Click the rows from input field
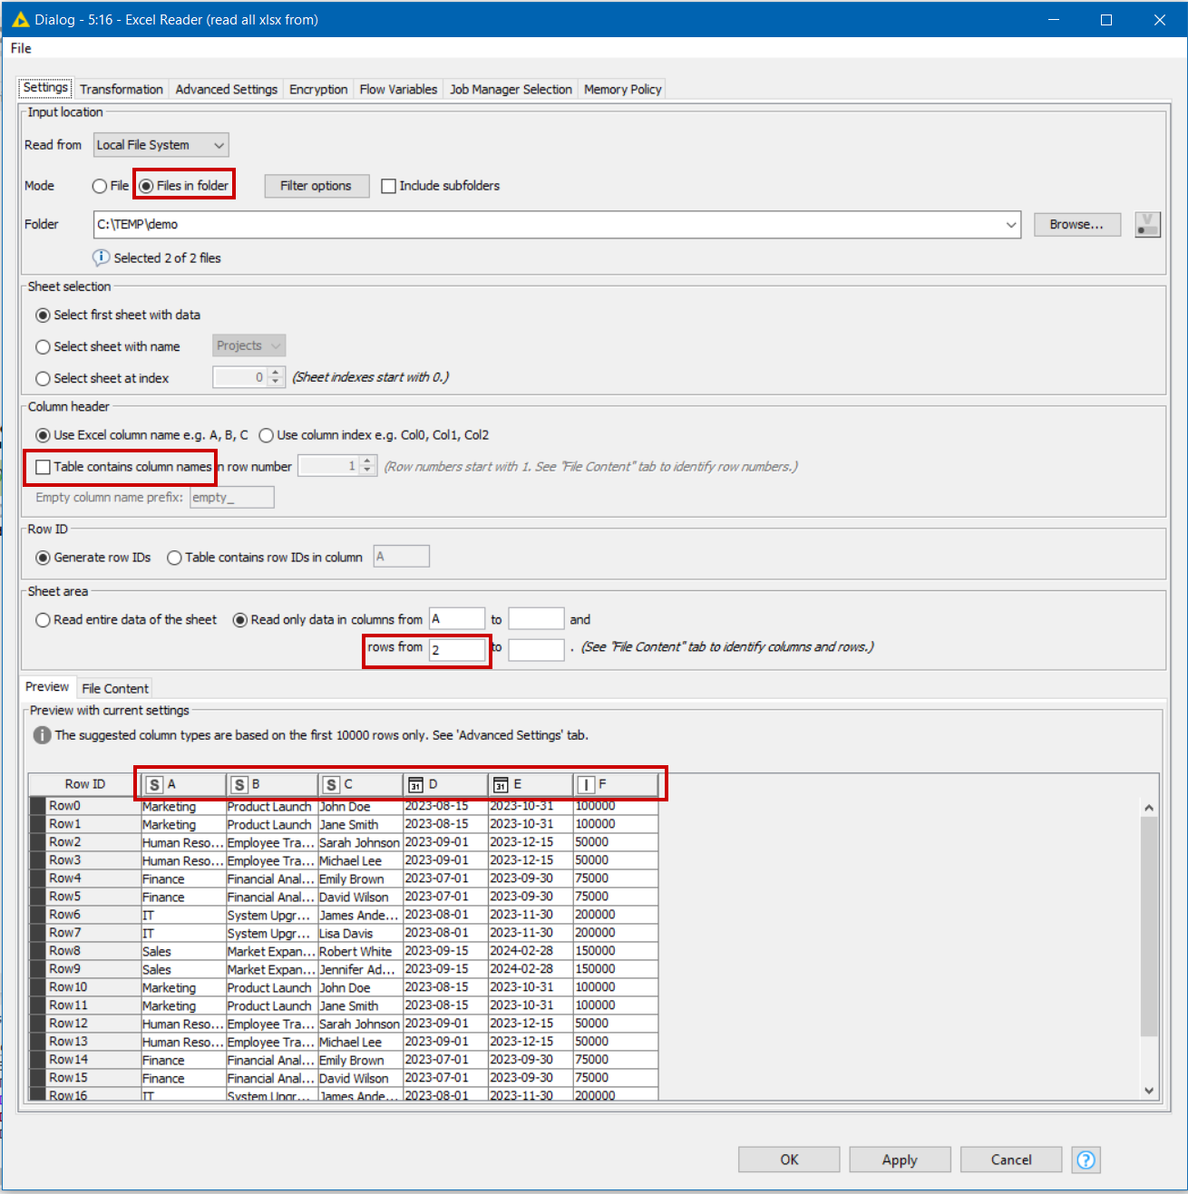 tap(457, 650)
